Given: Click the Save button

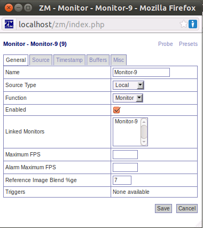Looking at the screenshot, I should (x=163, y=208).
